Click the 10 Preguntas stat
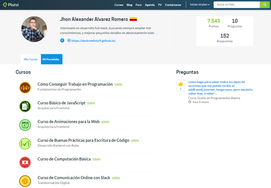The height and width of the screenshot is (188, 271). tap(235, 23)
